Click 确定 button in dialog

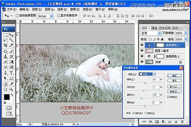pos(174,76)
